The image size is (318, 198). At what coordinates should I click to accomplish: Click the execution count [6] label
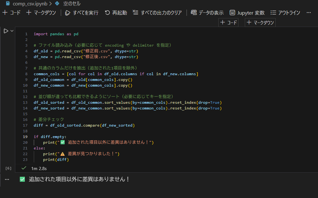tap(9, 168)
